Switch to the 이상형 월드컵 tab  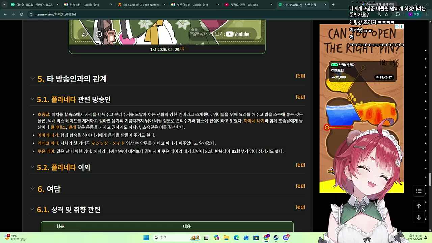coord(35,5)
